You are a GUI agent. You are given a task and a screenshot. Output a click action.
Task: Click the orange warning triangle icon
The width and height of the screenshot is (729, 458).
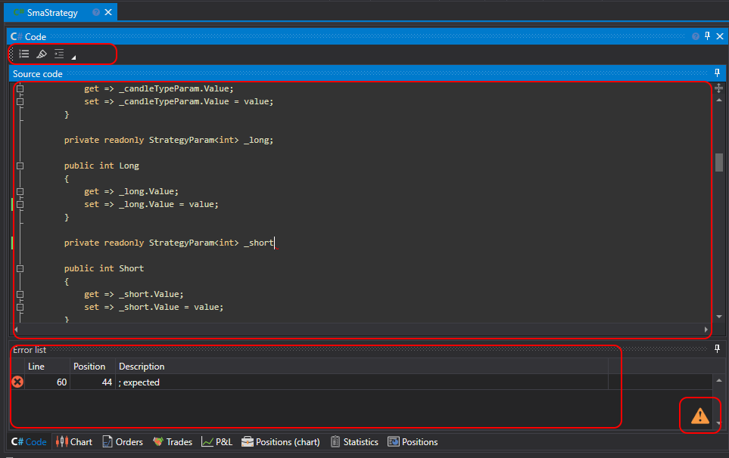699,416
